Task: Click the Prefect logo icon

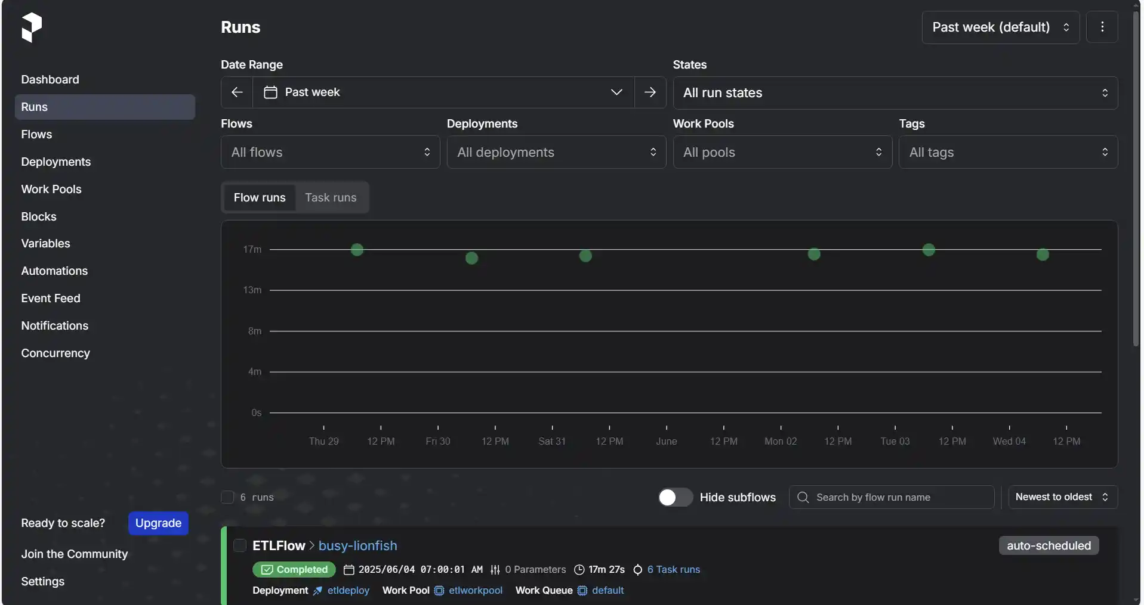Action: pyautogui.click(x=32, y=27)
